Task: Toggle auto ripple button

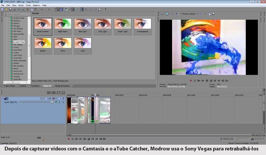Action: [66, 9]
